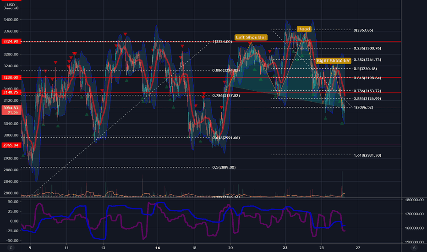Click date 11 on the time axis
The image size is (427, 252).
coord(66,247)
